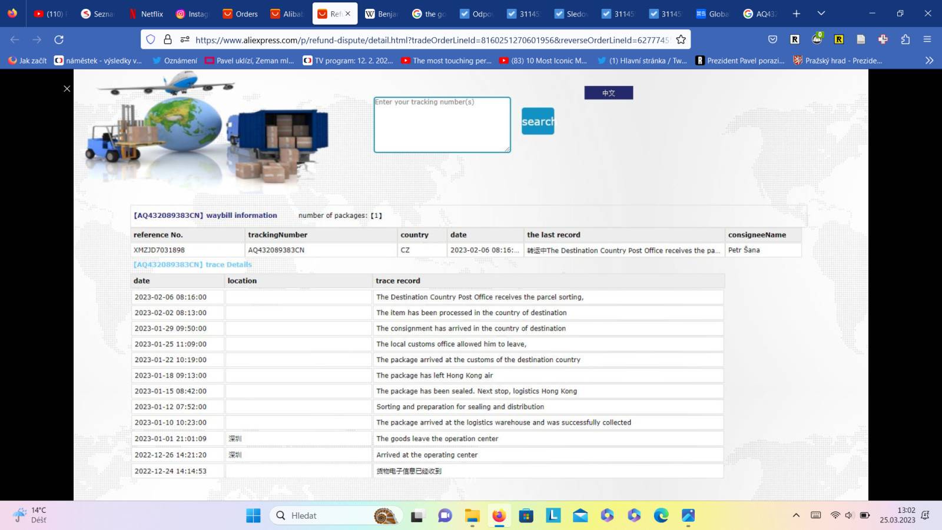
Task: Click the search button
Action: 538,121
